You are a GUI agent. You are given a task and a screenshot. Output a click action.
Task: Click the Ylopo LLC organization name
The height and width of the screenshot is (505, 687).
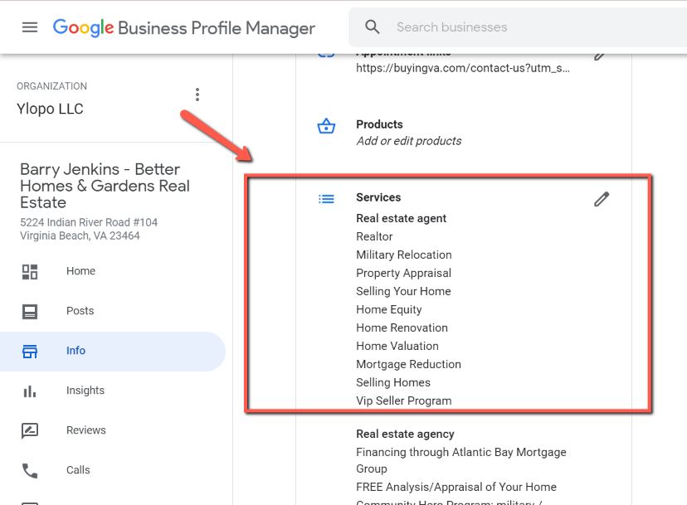pyautogui.click(x=50, y=109)
